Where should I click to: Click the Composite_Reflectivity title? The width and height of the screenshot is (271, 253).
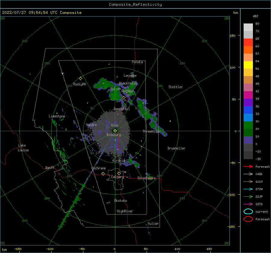click(135, 5)
